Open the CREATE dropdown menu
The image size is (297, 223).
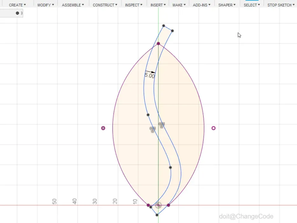coord(17,5)
